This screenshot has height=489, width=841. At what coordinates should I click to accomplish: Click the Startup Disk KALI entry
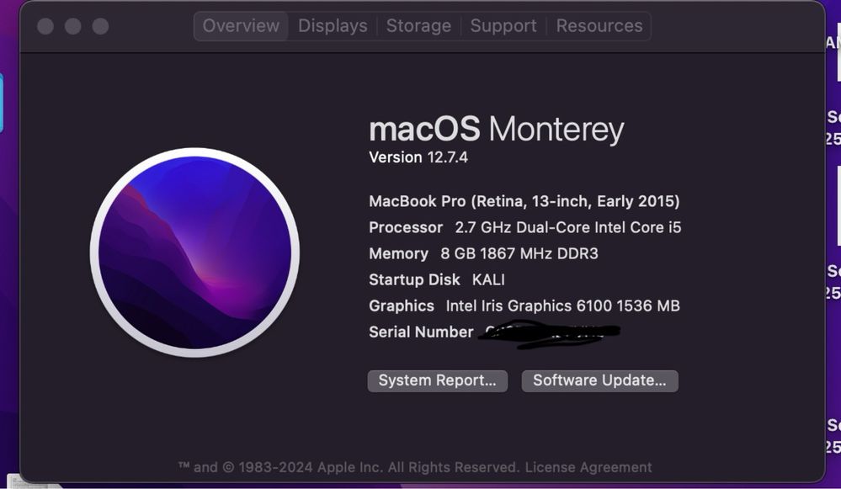pos(437,279)
